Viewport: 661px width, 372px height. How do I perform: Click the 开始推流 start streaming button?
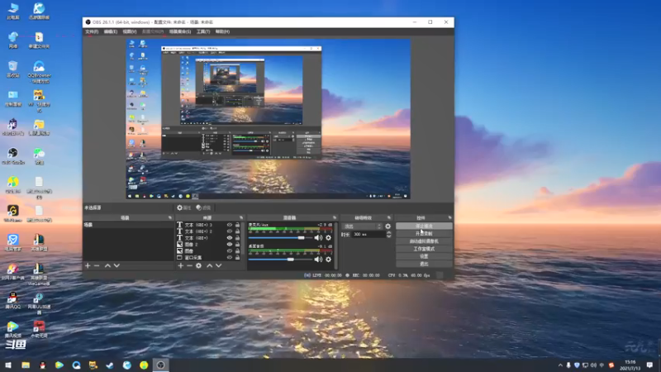click(424, 226)
